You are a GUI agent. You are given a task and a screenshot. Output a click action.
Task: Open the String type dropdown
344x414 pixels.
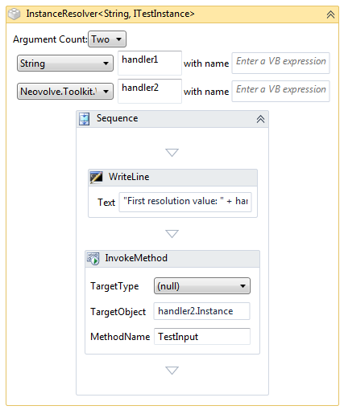[x=65, y=64]
